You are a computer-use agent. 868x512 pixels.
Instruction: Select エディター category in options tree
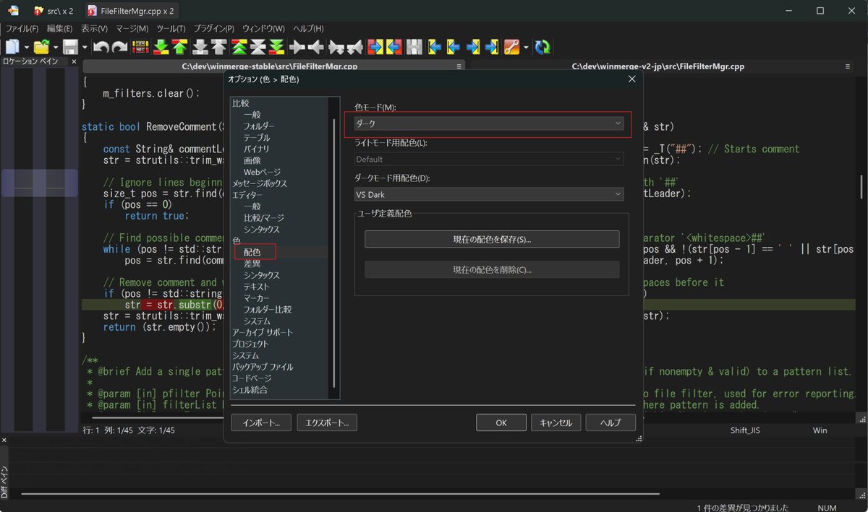click(247, 195)
